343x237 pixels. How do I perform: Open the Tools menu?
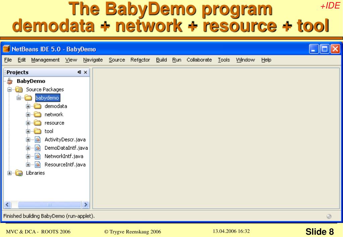(224, 60)
